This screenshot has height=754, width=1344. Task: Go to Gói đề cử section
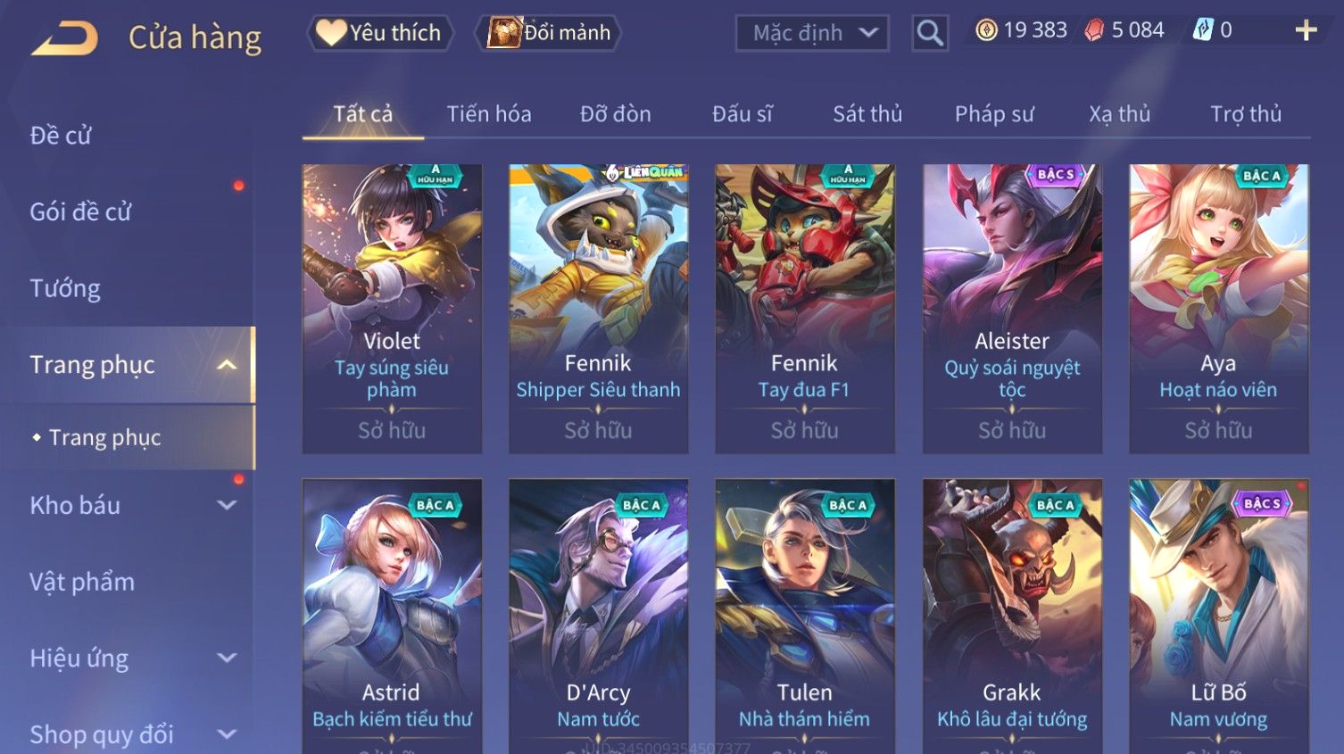click(80, 212)
